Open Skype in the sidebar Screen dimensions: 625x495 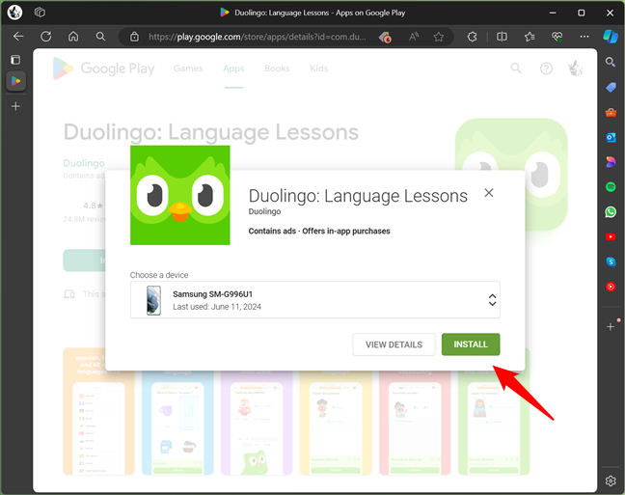pyautogui.click(x=611, y=261)
